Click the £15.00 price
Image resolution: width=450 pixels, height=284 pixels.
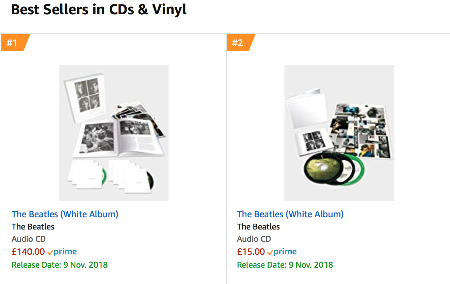251,252
